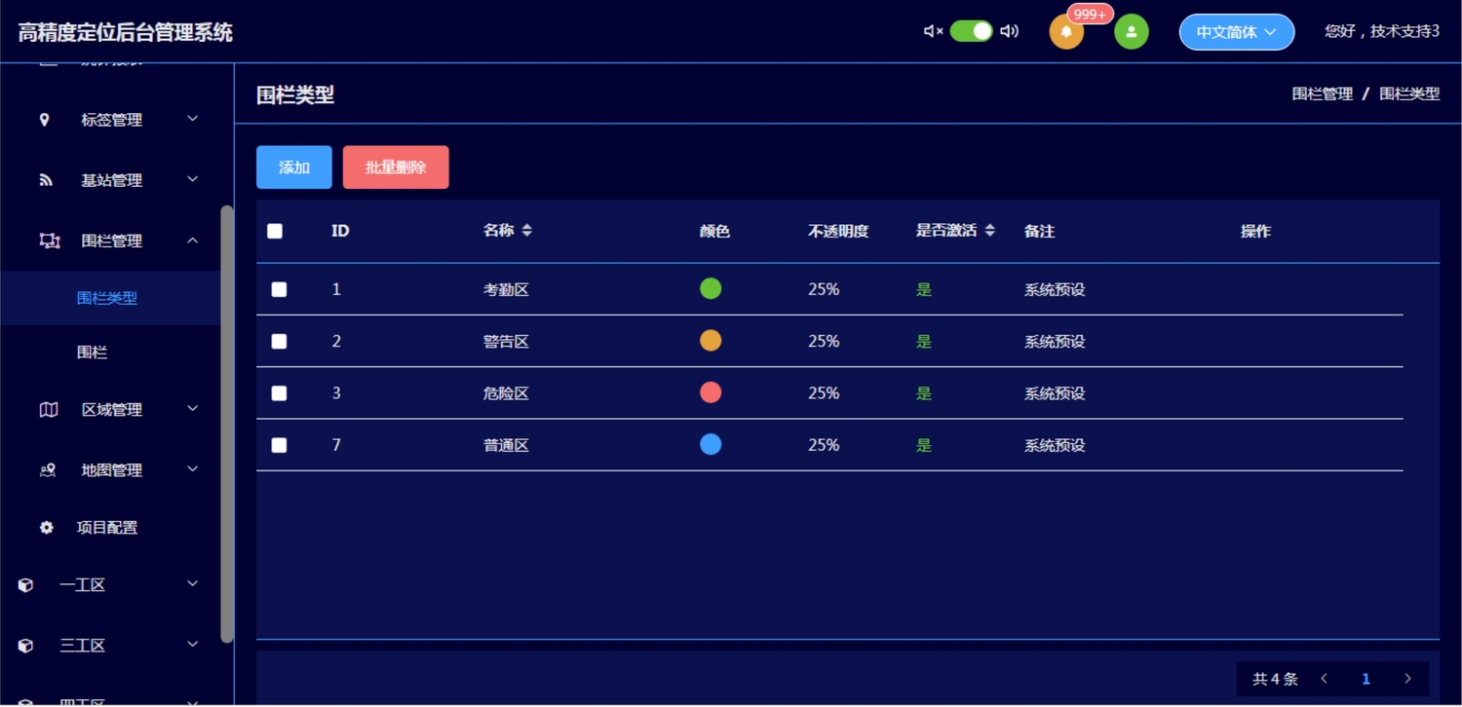Open the 中文简体 language dropdown

pos(1237,32)
